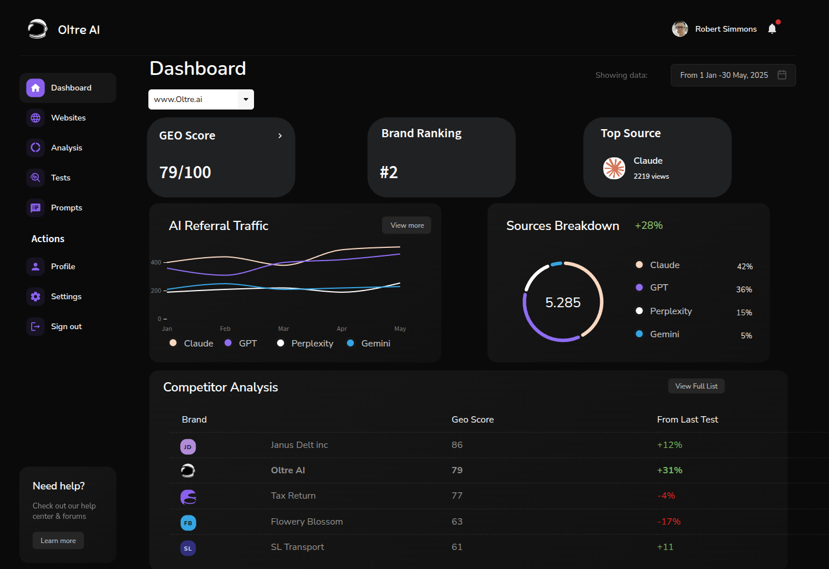Click the Analysis icon in the sidebar
This screenshot has height=569, width=829.
coord(35,148)
